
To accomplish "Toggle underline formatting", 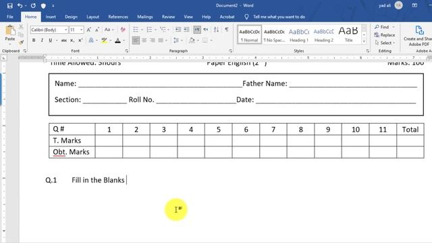I will (x=50, y=40).
